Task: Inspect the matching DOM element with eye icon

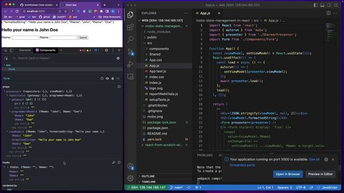Action: 107,78
